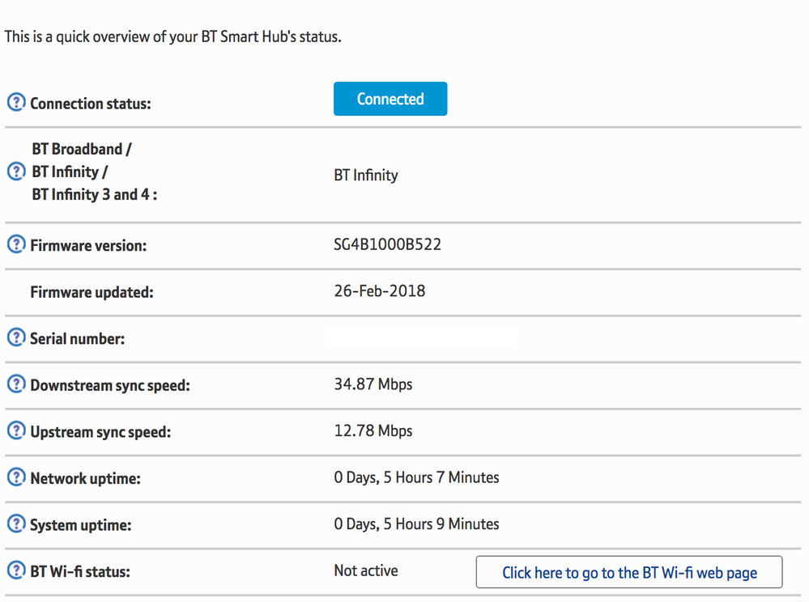Viewport: 809px width, 602px height.
Task: Click the Network uptime value text
Action: coord(416,477)
